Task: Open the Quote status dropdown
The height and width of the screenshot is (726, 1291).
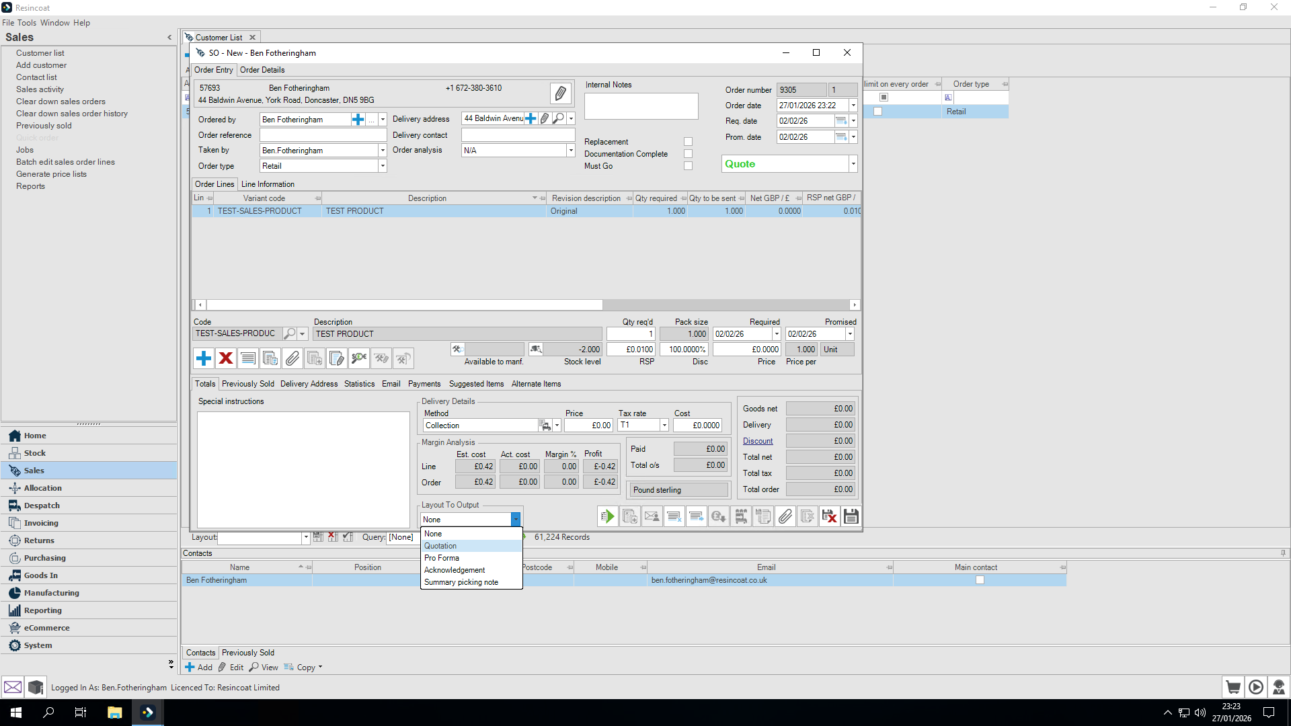Action: click(853, 164)
